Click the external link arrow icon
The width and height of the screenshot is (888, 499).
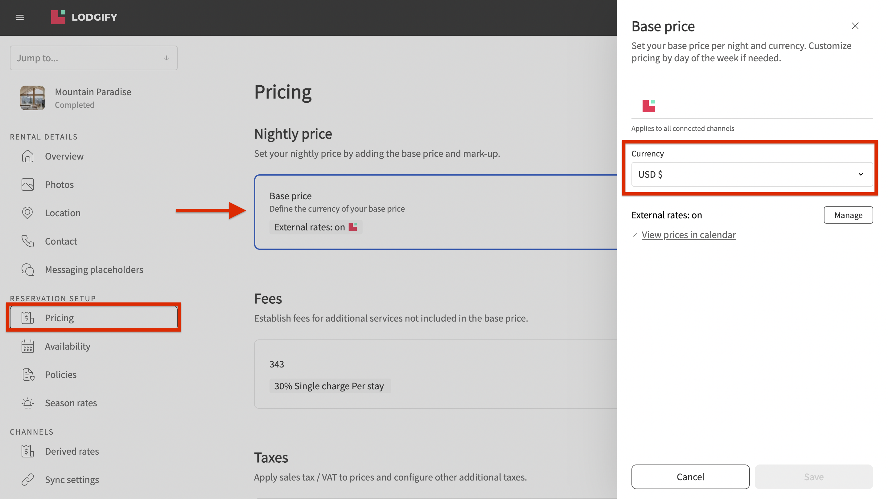click(635, 235)
